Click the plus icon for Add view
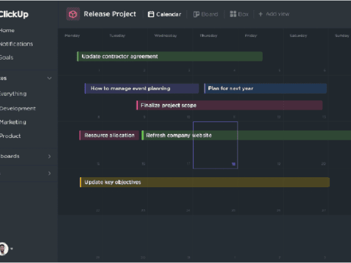 pos(261,14)
